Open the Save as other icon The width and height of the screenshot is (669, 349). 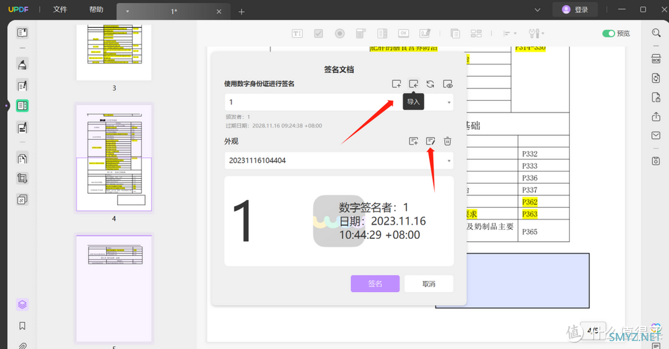pyautogui.click(x=656, y=161)
